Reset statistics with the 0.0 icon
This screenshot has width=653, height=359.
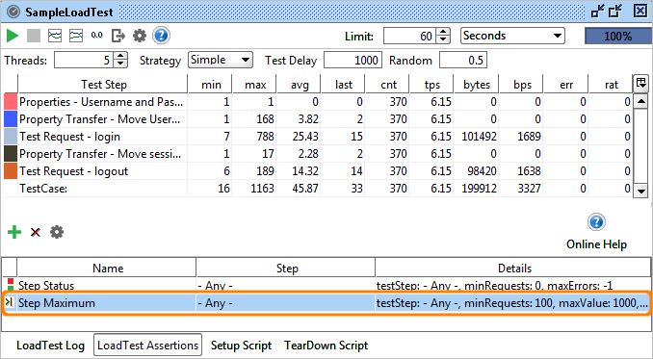click(97, 36)
